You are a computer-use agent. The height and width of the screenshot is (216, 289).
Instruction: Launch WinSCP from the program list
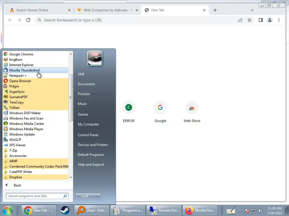(36, 139)
